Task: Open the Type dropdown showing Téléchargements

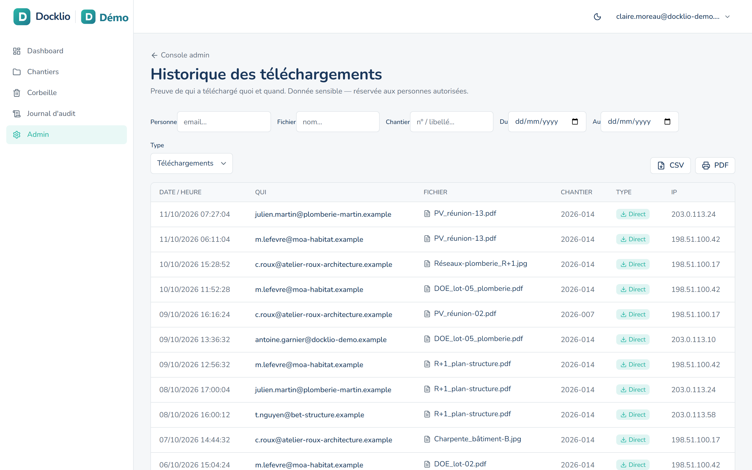Action: (191, 163)
